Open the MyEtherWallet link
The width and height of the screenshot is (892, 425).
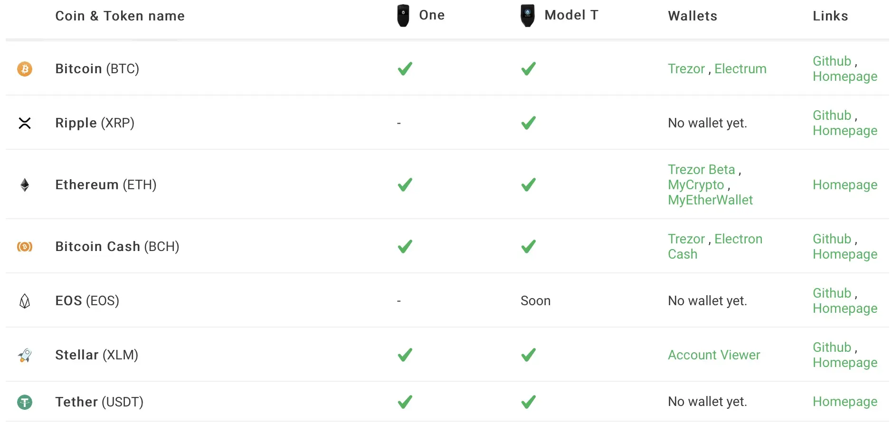coord(710,200)
